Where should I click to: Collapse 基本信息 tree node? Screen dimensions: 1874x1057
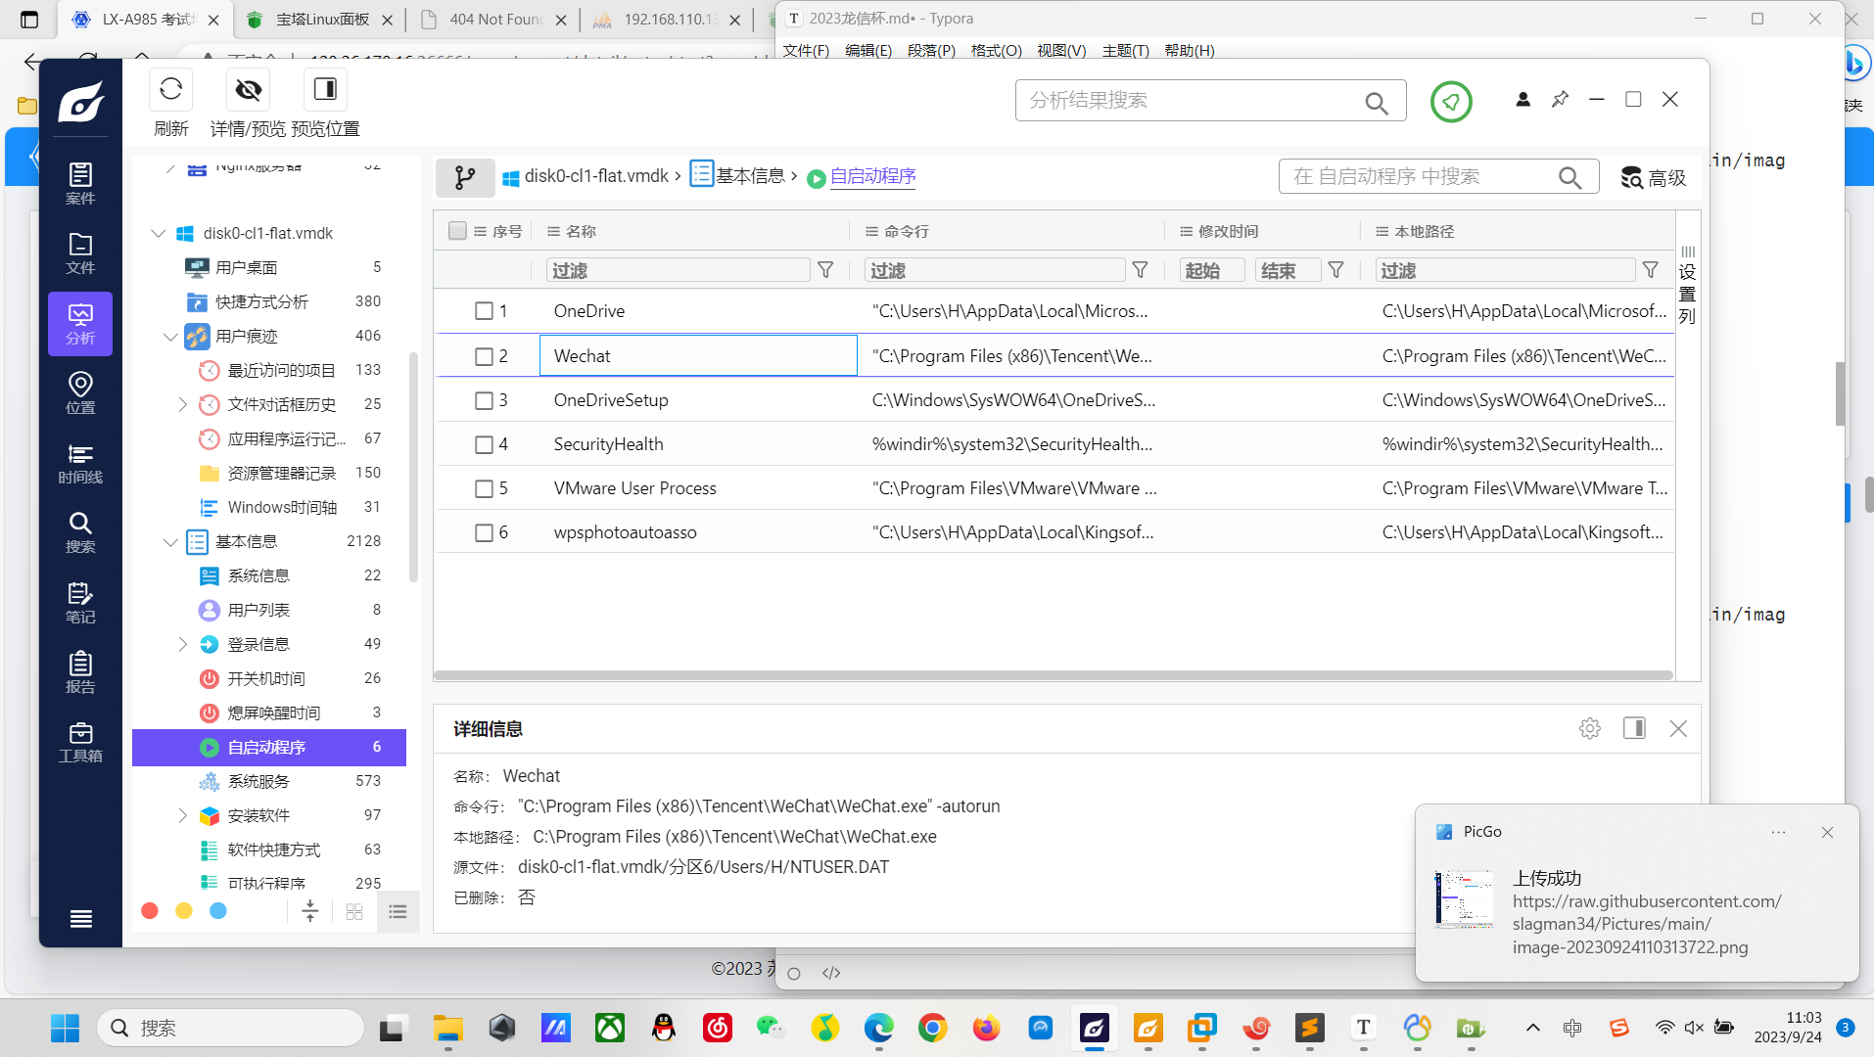point(170,541)
